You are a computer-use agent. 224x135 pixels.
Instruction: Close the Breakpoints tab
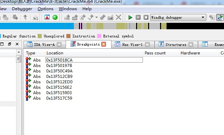pos(104,44)
